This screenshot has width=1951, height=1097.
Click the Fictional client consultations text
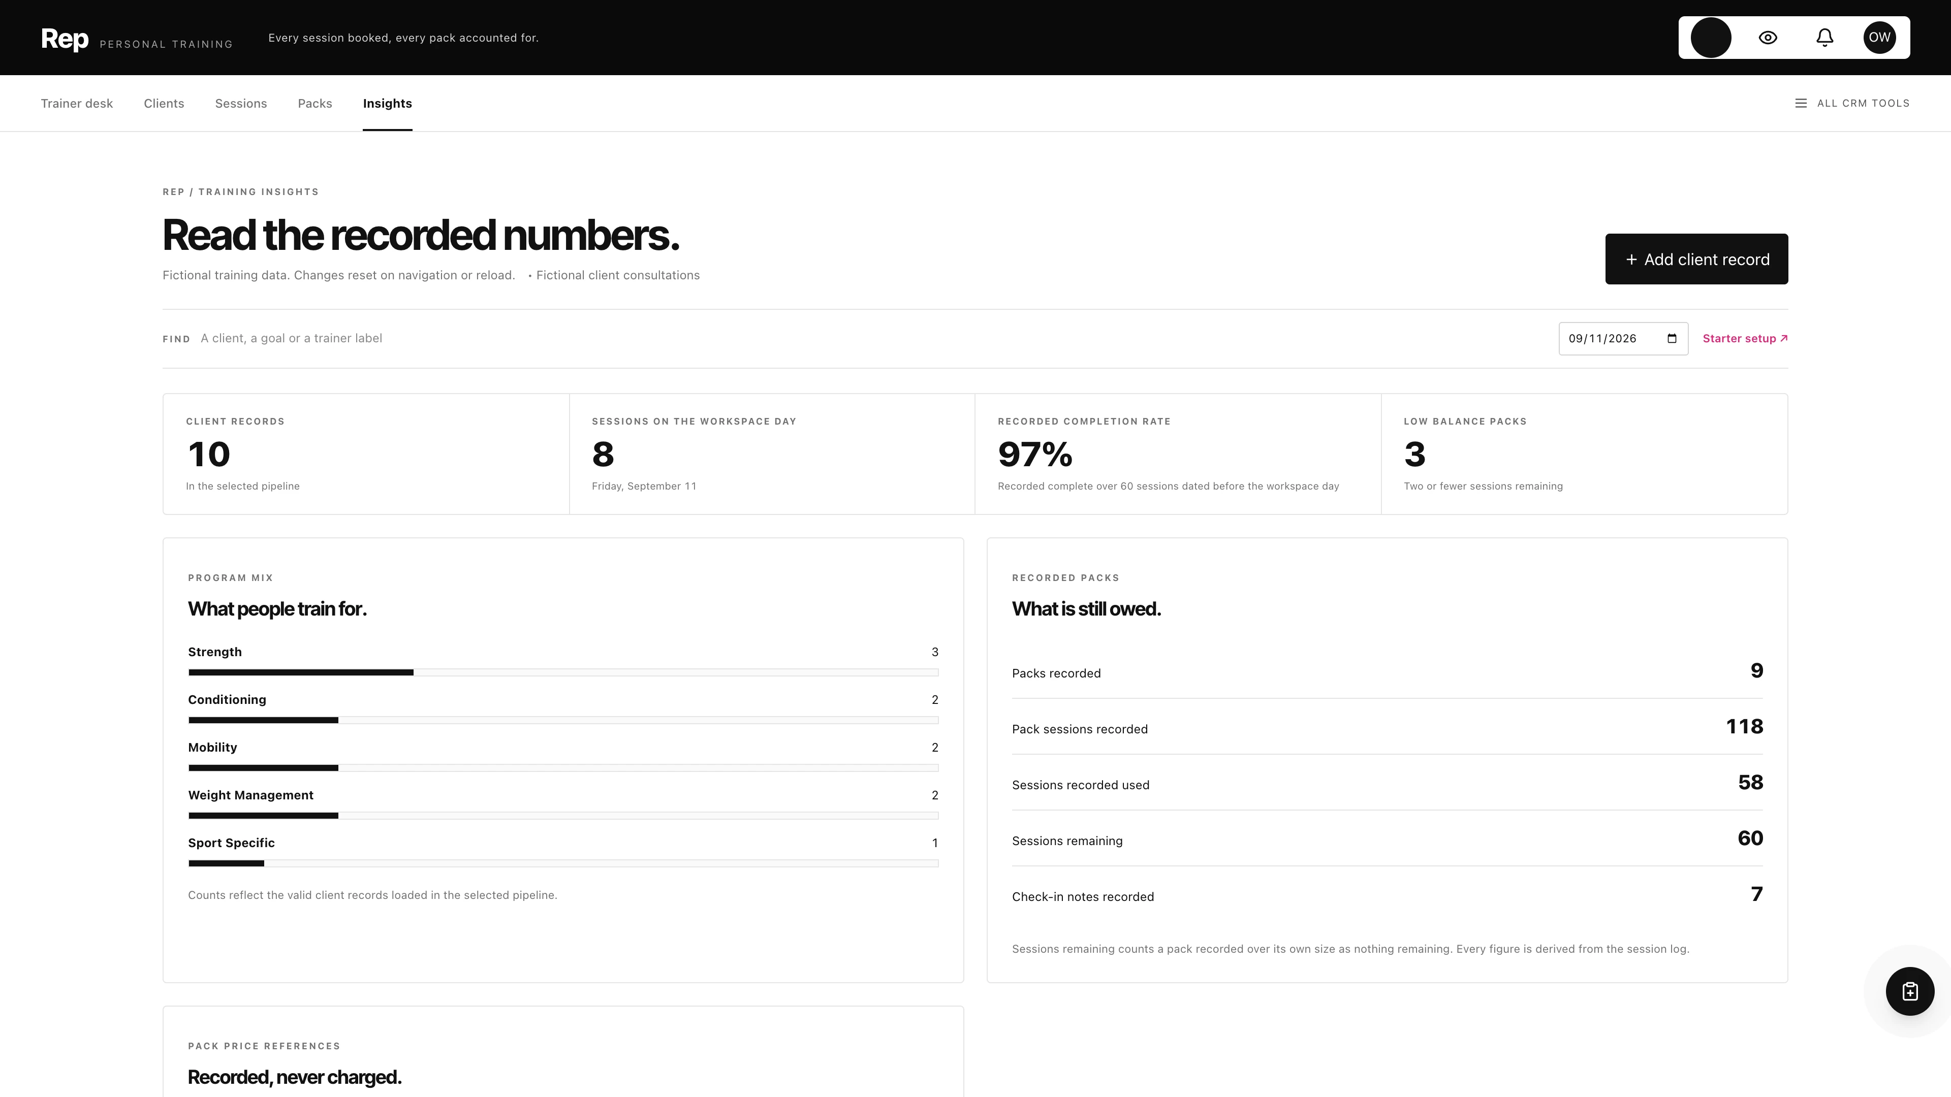coord(617,275)
